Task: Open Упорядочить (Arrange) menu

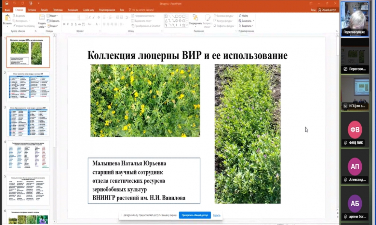Action: (x=195, y=19)
